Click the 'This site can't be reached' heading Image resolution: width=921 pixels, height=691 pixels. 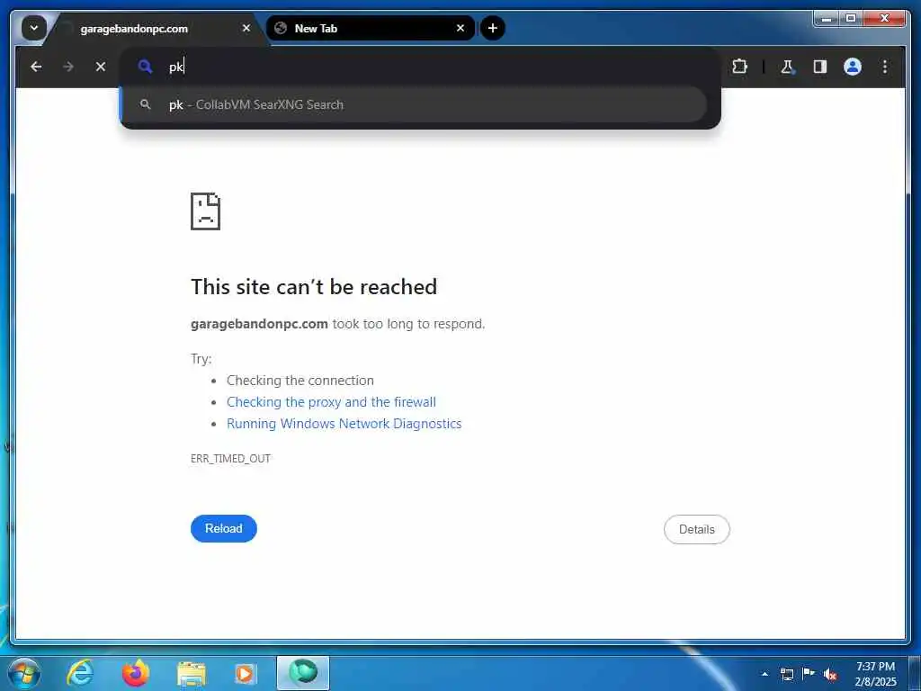pos(314,287)
